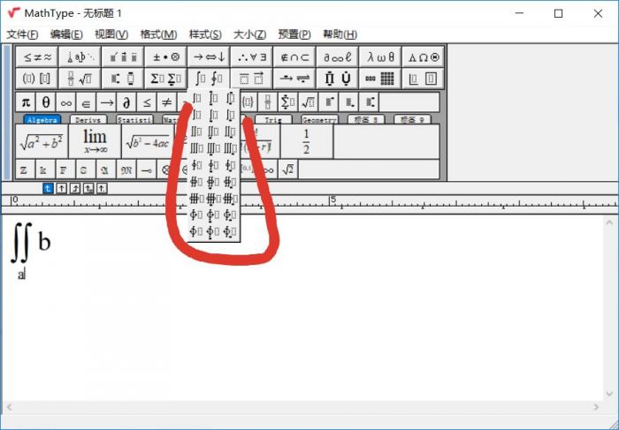Expand the summation templates palette

164,79
